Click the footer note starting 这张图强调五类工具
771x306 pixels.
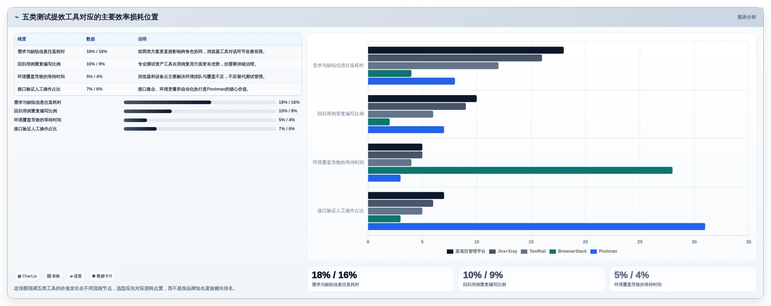click(x=126, y=288)
